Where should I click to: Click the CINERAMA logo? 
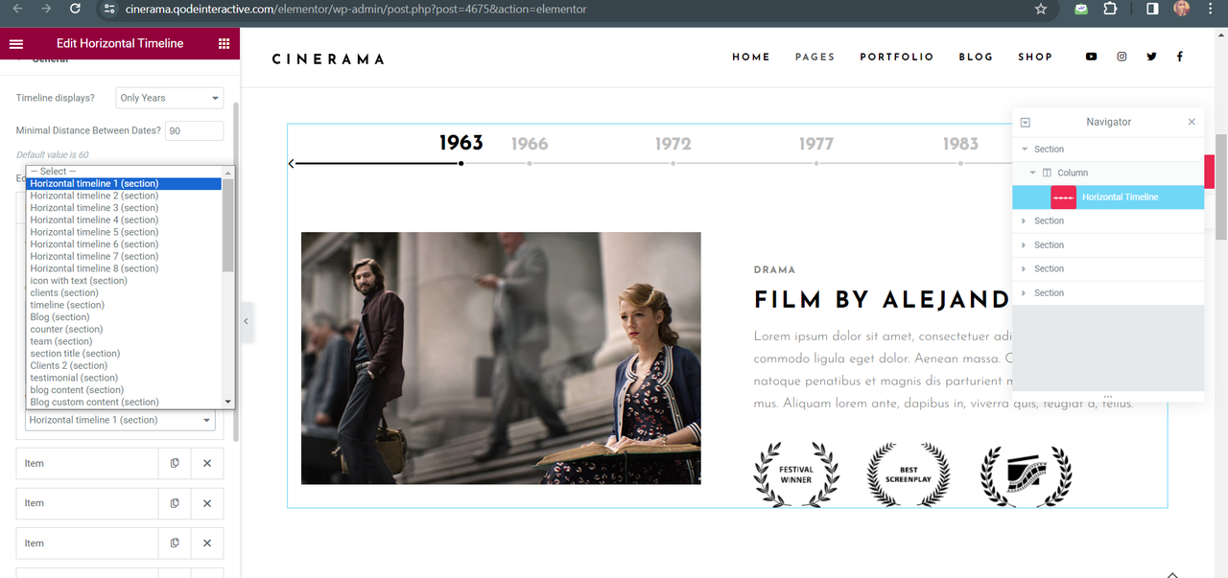[x=328, y=59]
